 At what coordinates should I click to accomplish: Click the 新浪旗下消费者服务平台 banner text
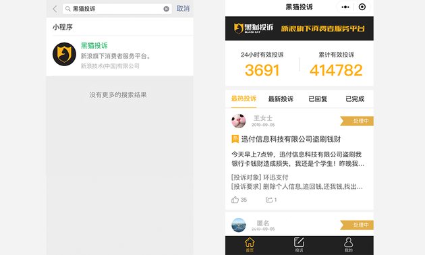tap(323, 28)
